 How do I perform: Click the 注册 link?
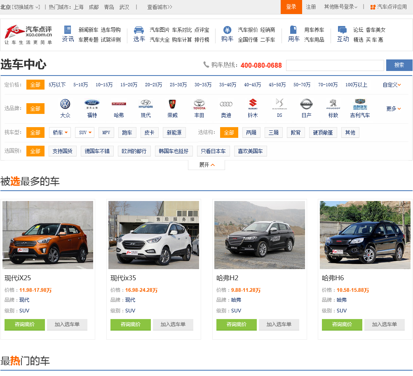tap(311, 7)
